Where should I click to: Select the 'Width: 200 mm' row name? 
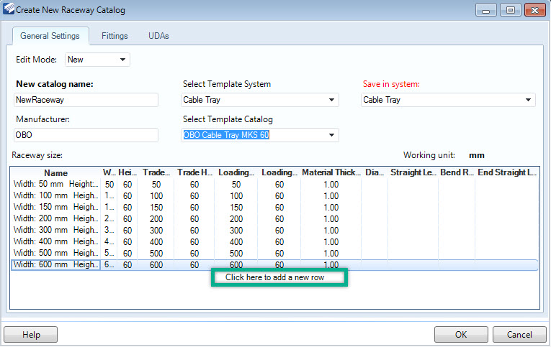click(55, 218)
